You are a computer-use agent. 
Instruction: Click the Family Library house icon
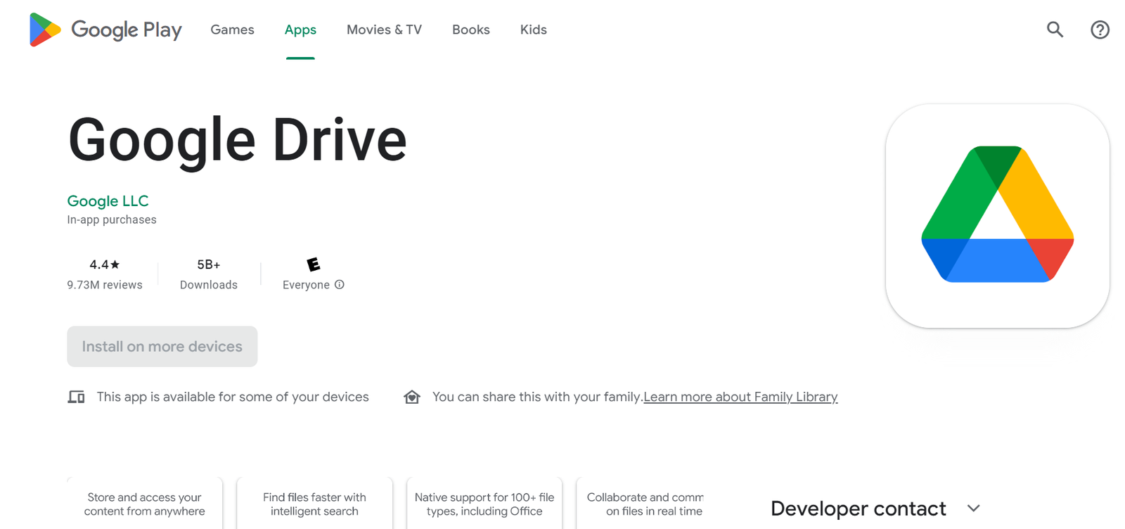[412, 397]
